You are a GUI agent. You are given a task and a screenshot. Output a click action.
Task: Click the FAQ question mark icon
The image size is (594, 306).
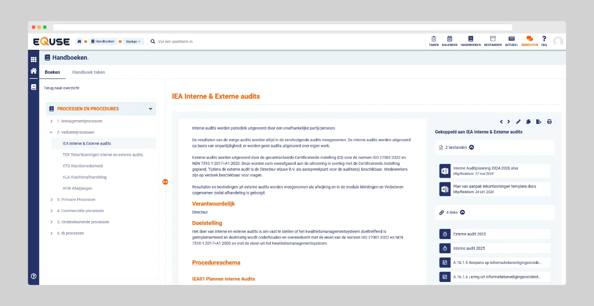click(544, 39)
